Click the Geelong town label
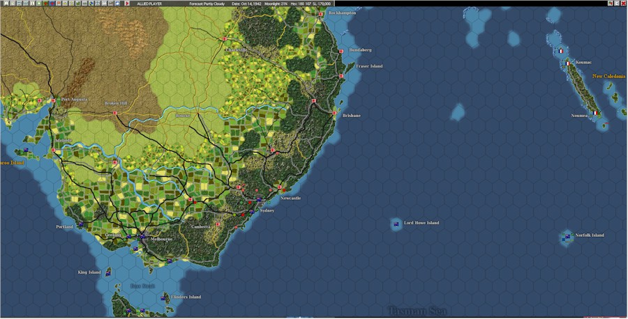The image size is (628, 319). [x=112, y=235]
